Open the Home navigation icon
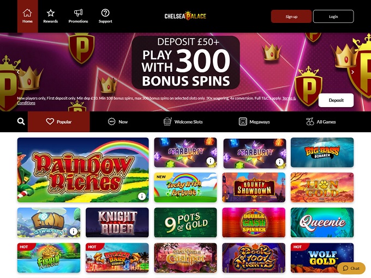Image resolution: width=371 pixels, height=278 pixels. click(27, 13)
